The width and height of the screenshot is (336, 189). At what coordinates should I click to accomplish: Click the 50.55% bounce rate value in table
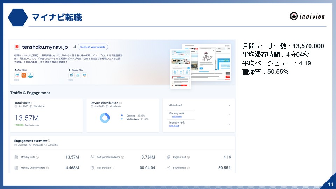tap(225, 168)
